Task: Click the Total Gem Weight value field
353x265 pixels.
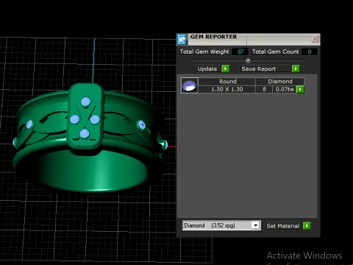Action: pos(240,52)
